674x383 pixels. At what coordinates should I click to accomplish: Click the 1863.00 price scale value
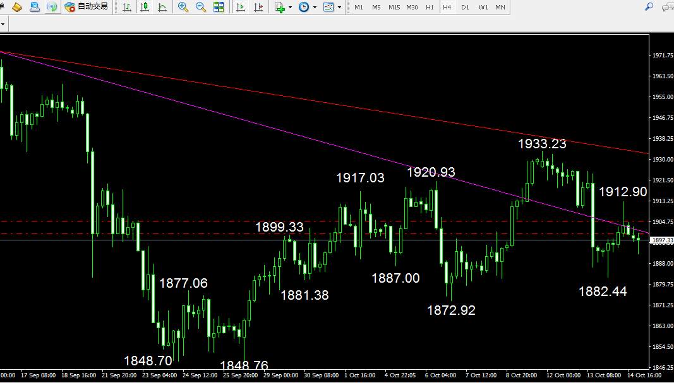pos(663,326)
